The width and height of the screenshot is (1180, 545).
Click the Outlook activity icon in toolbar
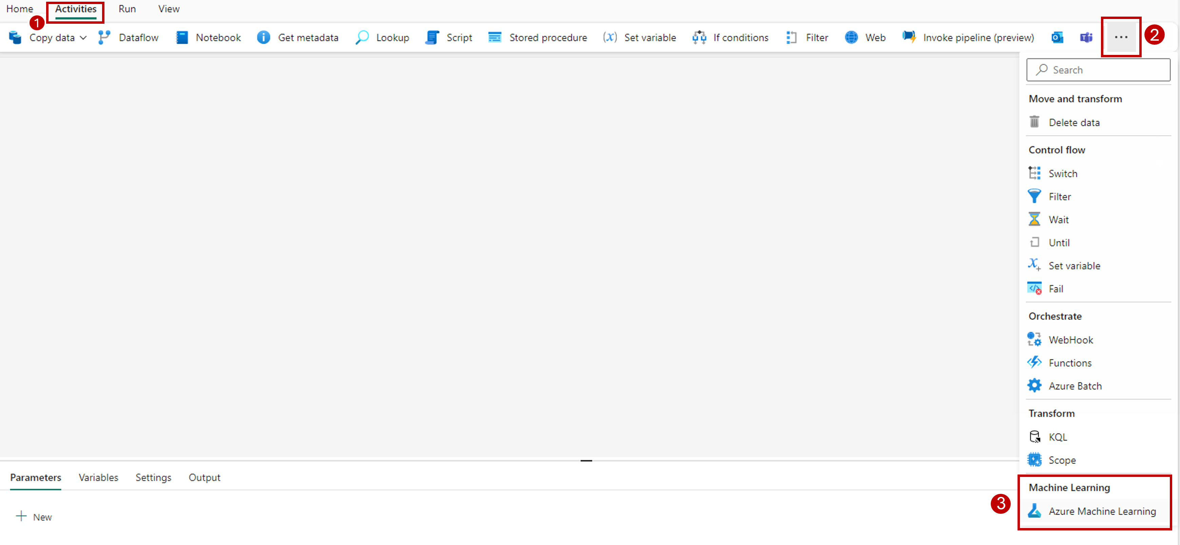coord(1057,38)
